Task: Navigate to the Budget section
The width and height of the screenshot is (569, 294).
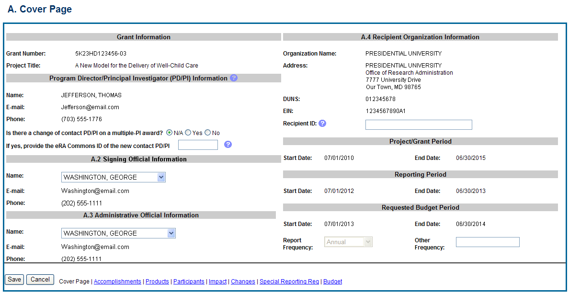Action: (x=332, y=282)
